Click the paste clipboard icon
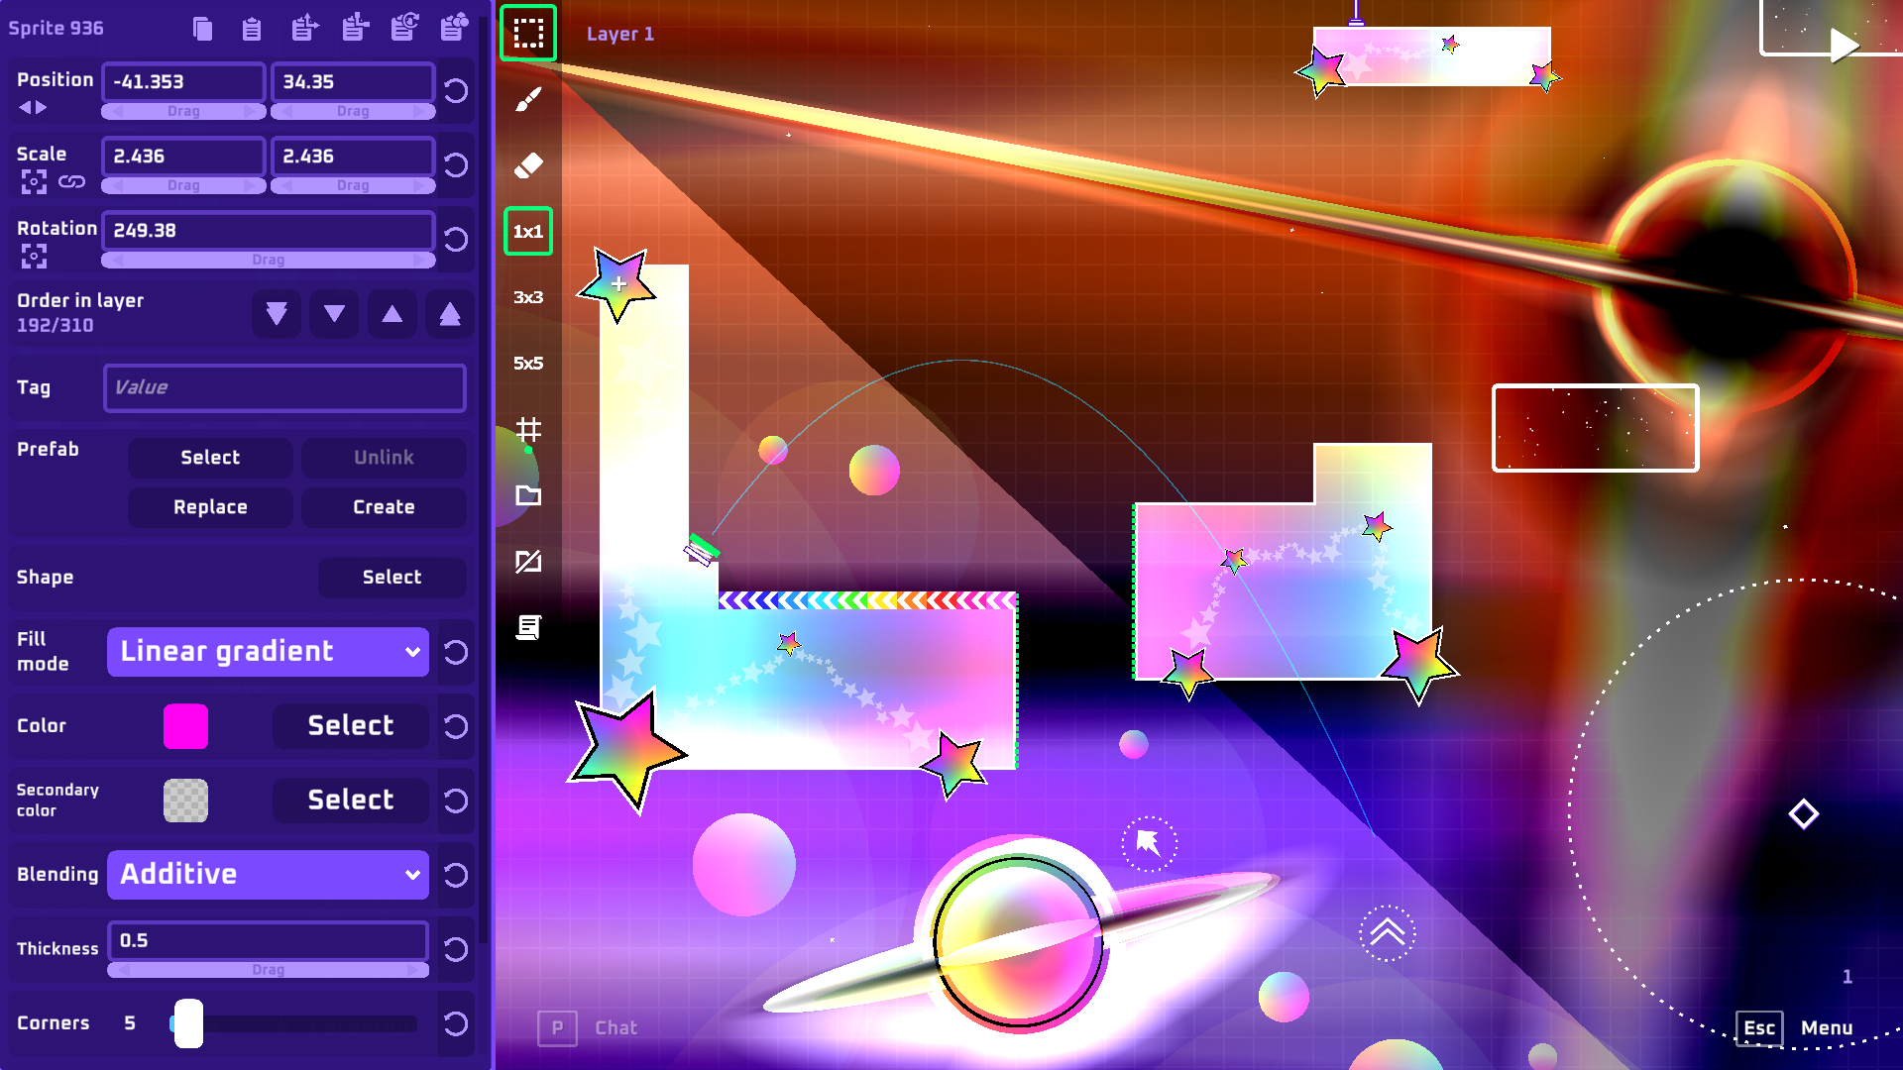The image size is (1903, 1070). (x=252, y=29)
